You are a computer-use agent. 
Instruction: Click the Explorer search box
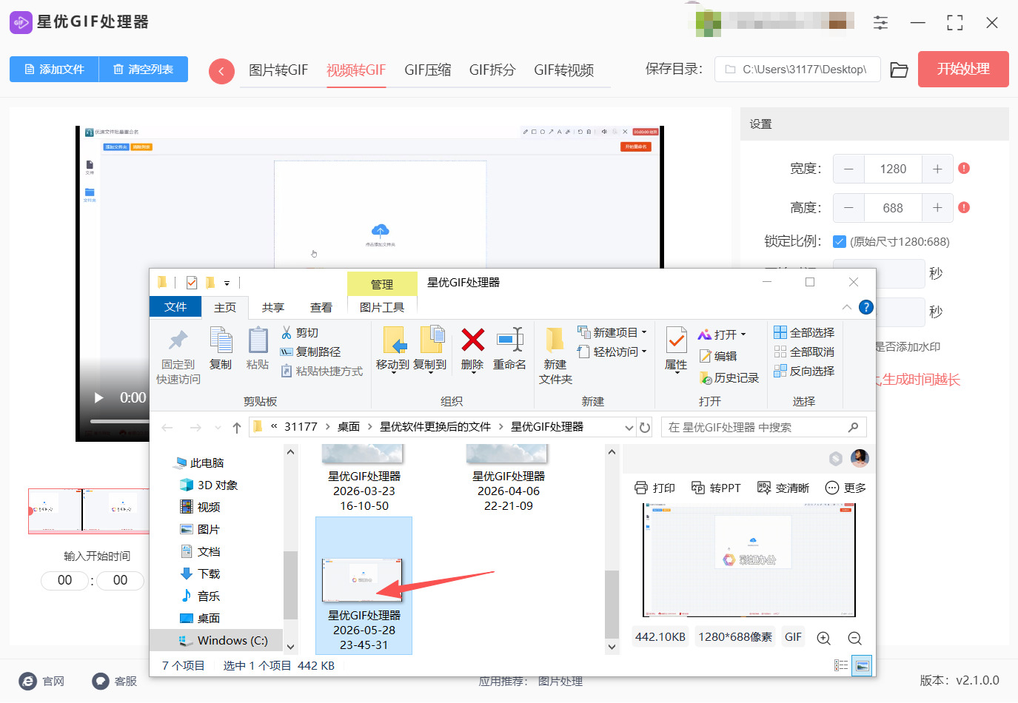pyautogui.click(x=763, y=428)
